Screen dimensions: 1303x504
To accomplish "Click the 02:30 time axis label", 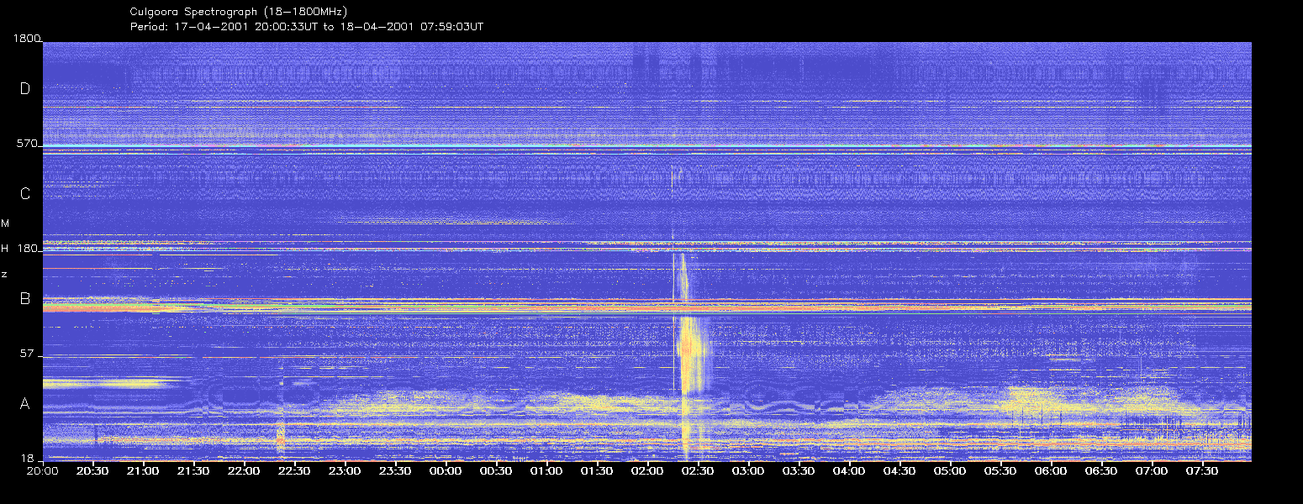I will click(698, 471).
